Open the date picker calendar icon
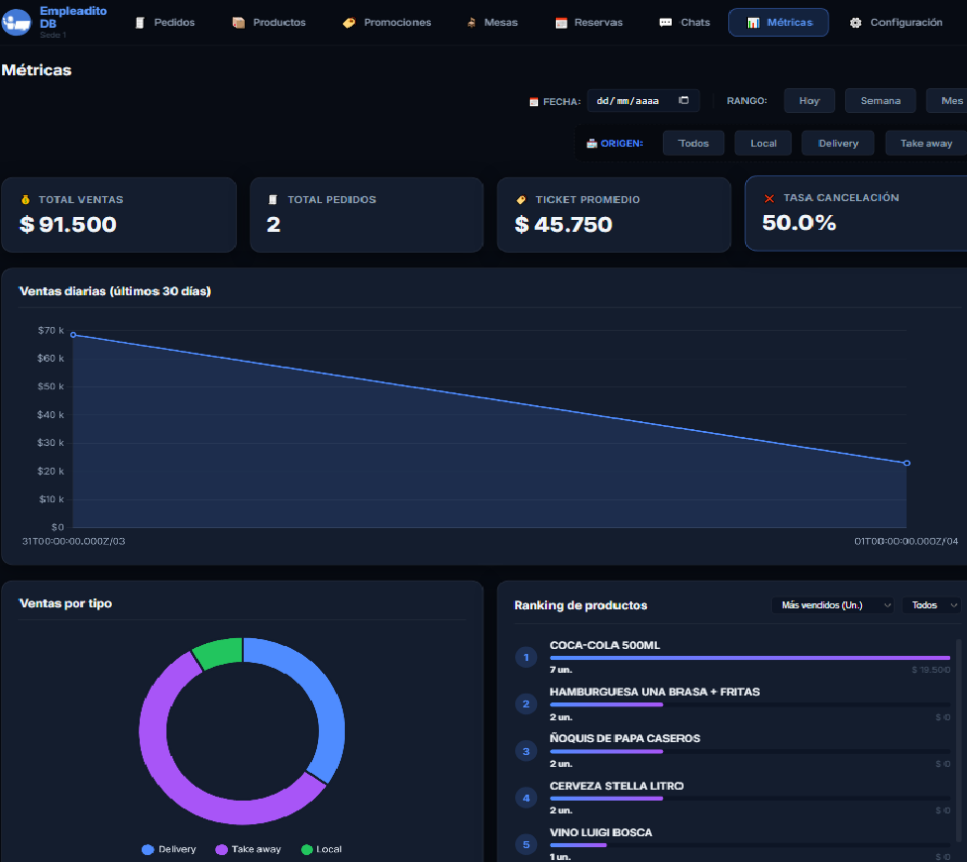 click(684, 101)
